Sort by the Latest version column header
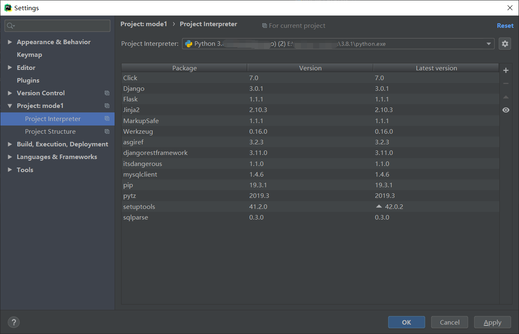The height and width of the screenshot is (334, 519). point(436,68)
